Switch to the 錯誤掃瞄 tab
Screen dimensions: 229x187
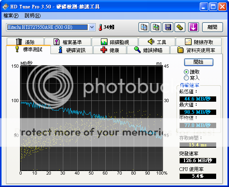(x=148, y=50)
